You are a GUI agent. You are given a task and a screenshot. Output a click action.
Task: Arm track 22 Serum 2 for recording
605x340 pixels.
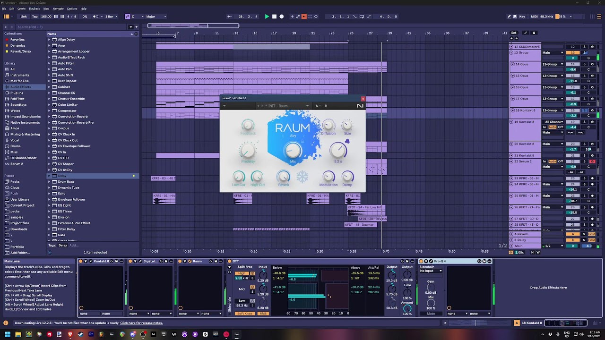click(x=592, y=161)
